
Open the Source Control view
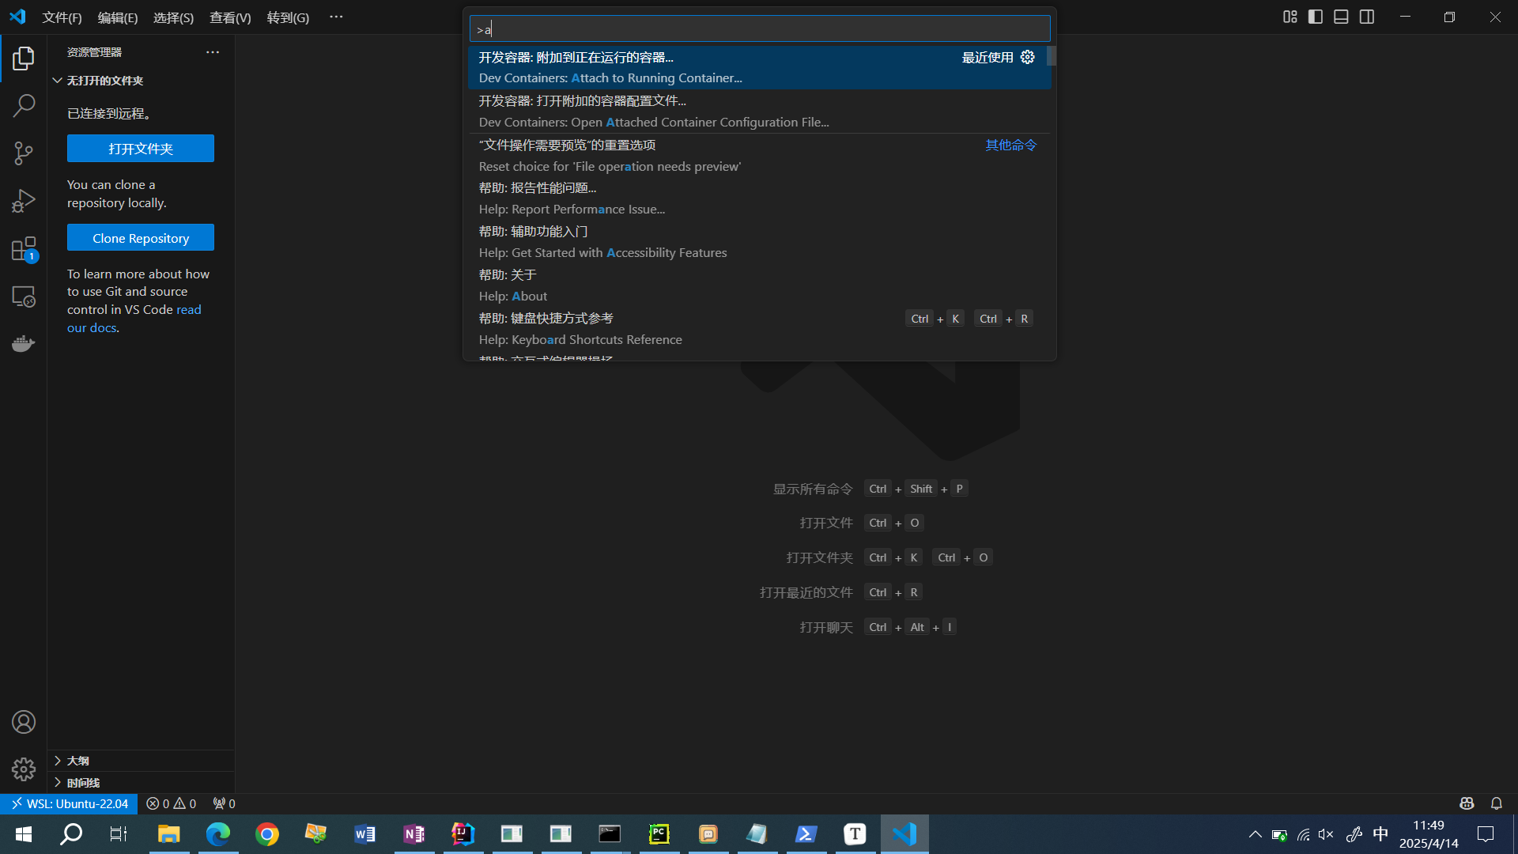coord(24,153)
